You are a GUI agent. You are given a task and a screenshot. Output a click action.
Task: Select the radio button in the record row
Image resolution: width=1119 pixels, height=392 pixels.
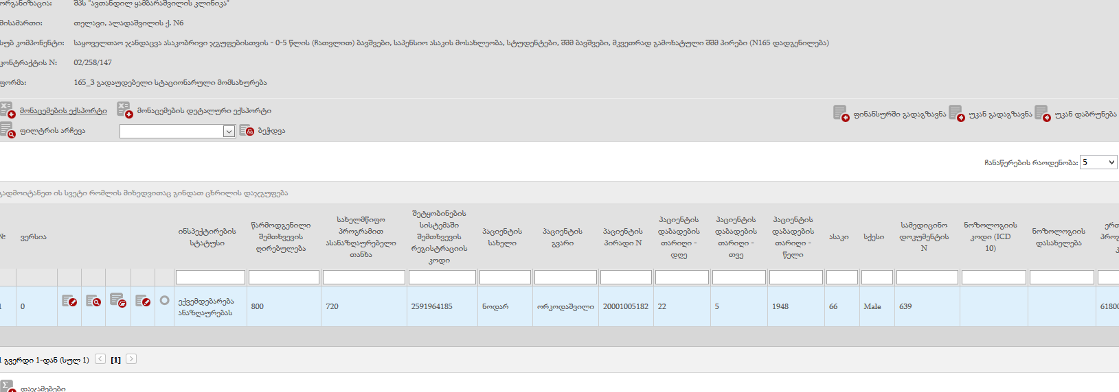164,300
